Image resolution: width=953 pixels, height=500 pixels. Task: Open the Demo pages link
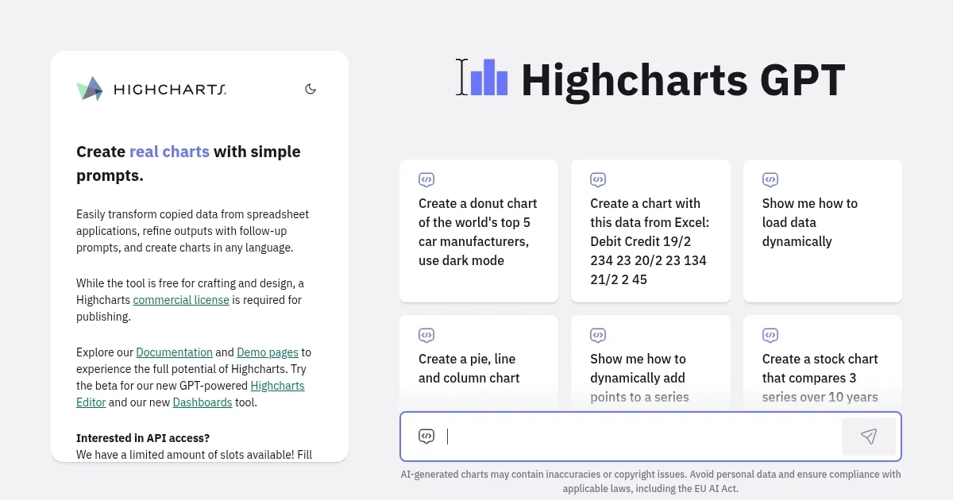tap(267, 352)
